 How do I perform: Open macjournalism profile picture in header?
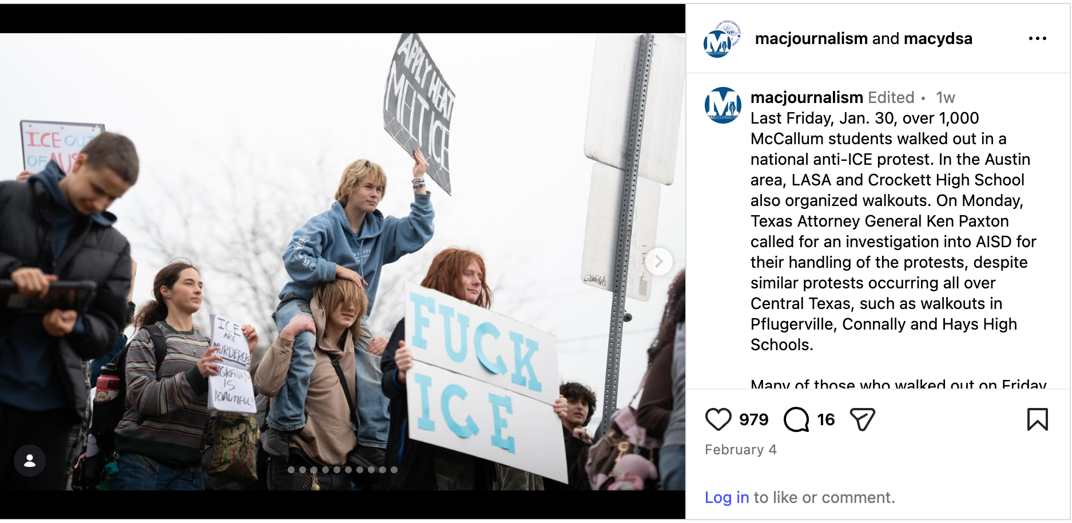721,39
